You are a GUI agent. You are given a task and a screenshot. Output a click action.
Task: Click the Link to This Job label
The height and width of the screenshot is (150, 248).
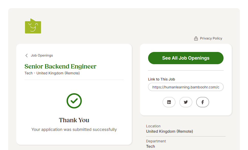pyautogui.click(x=162, y=79)
